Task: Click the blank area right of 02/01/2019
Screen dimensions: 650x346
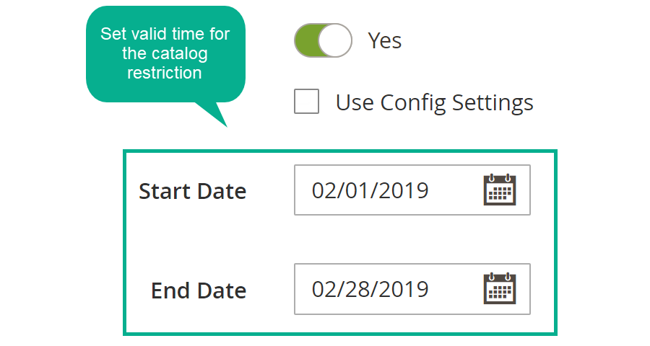Action: click(x=456, y=190)
